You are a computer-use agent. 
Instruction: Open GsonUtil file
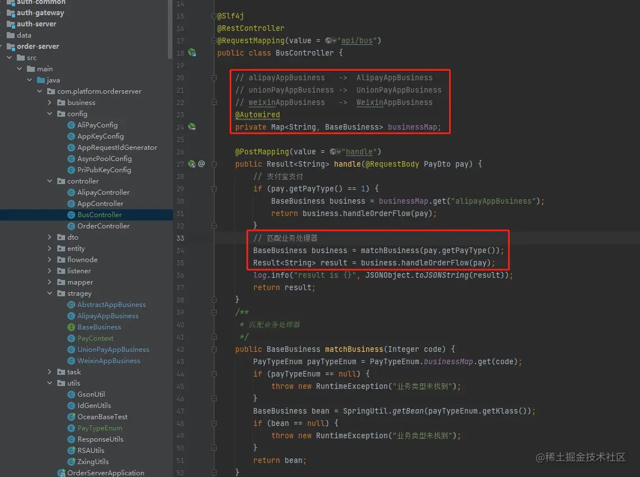[x=91, y=395]
